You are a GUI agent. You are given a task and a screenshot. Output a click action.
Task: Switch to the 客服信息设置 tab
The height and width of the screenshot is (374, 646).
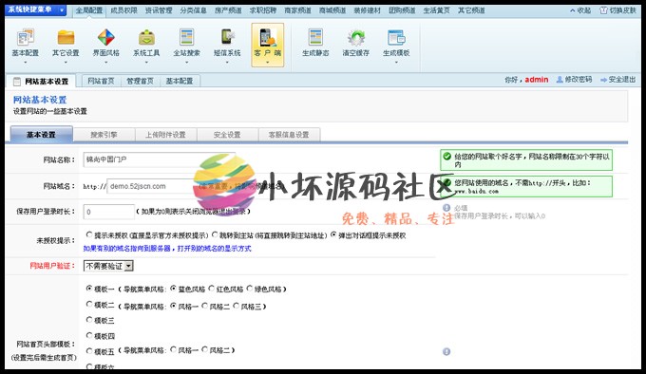(x=289, y=135)
